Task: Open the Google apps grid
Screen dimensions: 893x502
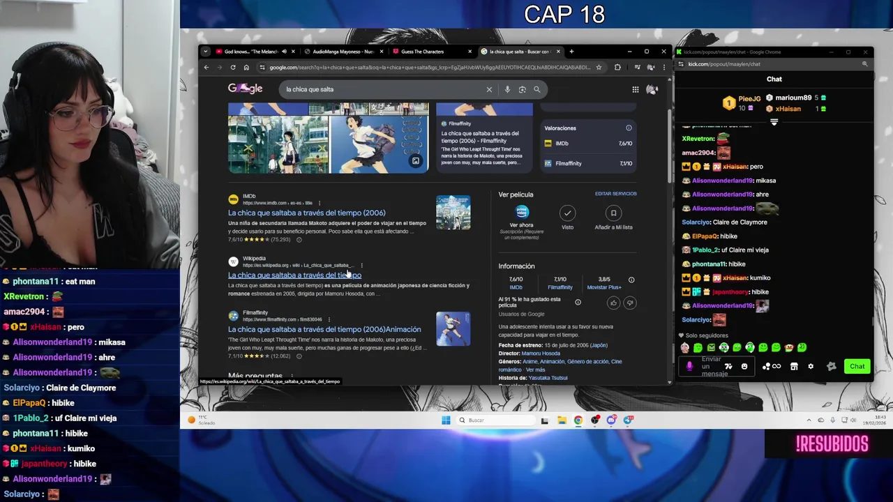Action: (636, 89)
